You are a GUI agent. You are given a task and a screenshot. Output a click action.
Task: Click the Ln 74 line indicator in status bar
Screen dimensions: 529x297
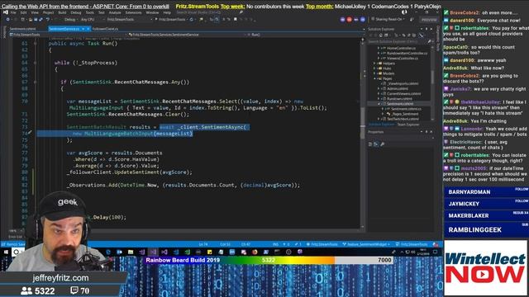[203, 244]
